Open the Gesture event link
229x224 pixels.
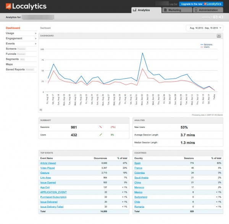tap(45, 173)
